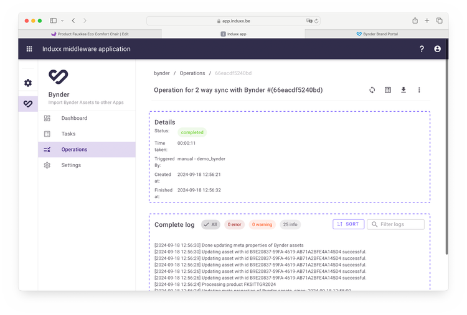Download the operation log
Image resolution: width=467 pixels, height=315 pixels.
point(403,89)
